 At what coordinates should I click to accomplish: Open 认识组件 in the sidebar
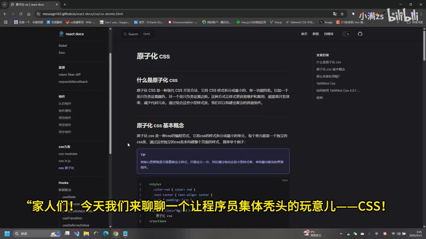click(65, 104)
